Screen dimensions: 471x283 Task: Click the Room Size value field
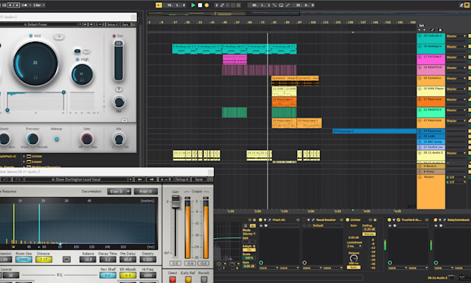point(24,259)
